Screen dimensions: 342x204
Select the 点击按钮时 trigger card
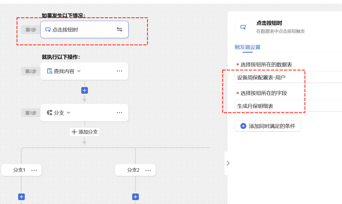tap(84, 29)
